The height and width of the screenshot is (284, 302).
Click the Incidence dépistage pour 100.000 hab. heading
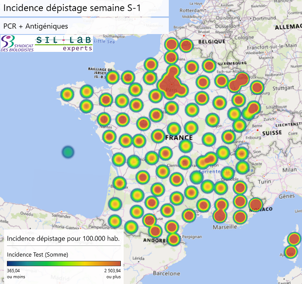[63, 238]
